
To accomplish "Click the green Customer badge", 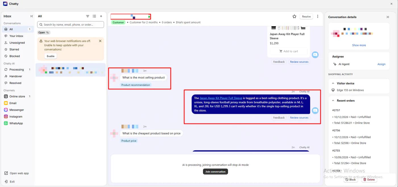I will (118, 22).
